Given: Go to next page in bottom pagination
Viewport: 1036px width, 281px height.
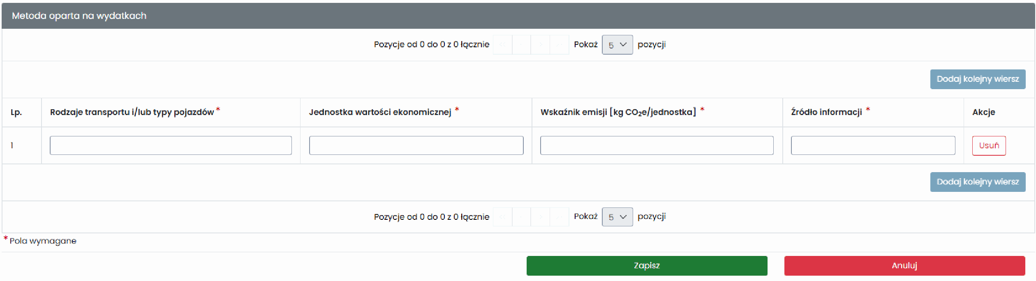Looking at the screenshot, I should point(540,217).
